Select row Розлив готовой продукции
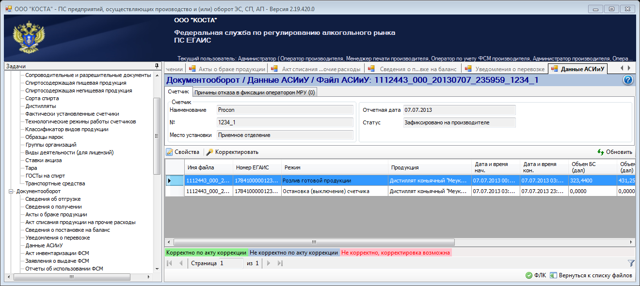 tap(400, 181)
